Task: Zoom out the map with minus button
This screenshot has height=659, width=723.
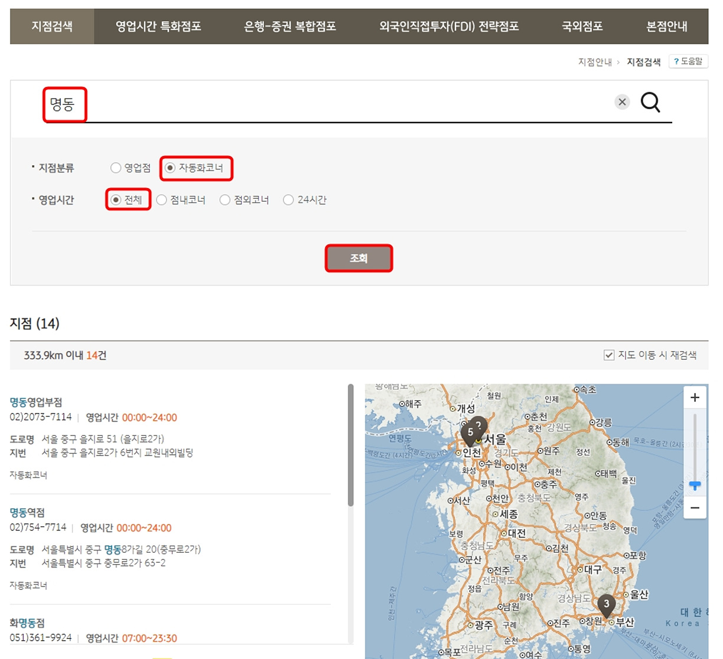Action: 695,507
